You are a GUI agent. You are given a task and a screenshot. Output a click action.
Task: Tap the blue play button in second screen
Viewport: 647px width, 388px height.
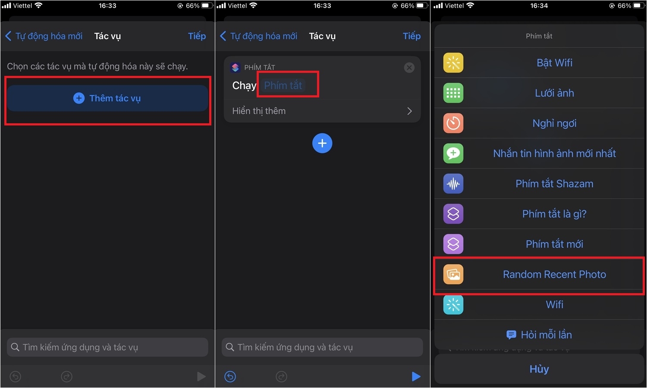(416, 377)
